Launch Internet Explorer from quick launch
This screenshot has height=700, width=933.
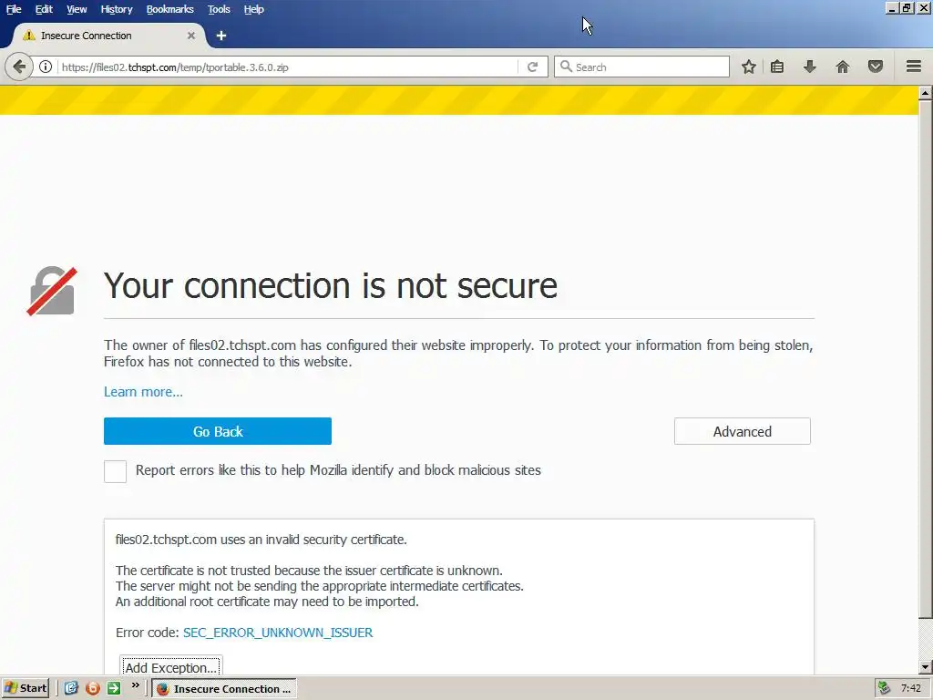tap(71, 688)
